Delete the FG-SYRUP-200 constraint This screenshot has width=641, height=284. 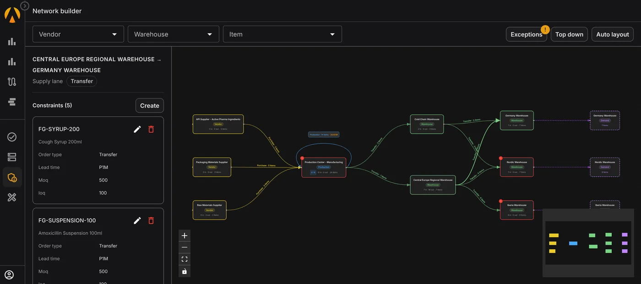tap(151, 129)
